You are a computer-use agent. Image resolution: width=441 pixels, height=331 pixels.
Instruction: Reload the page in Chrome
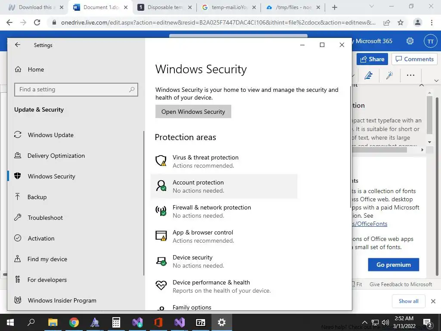point(37,22)
